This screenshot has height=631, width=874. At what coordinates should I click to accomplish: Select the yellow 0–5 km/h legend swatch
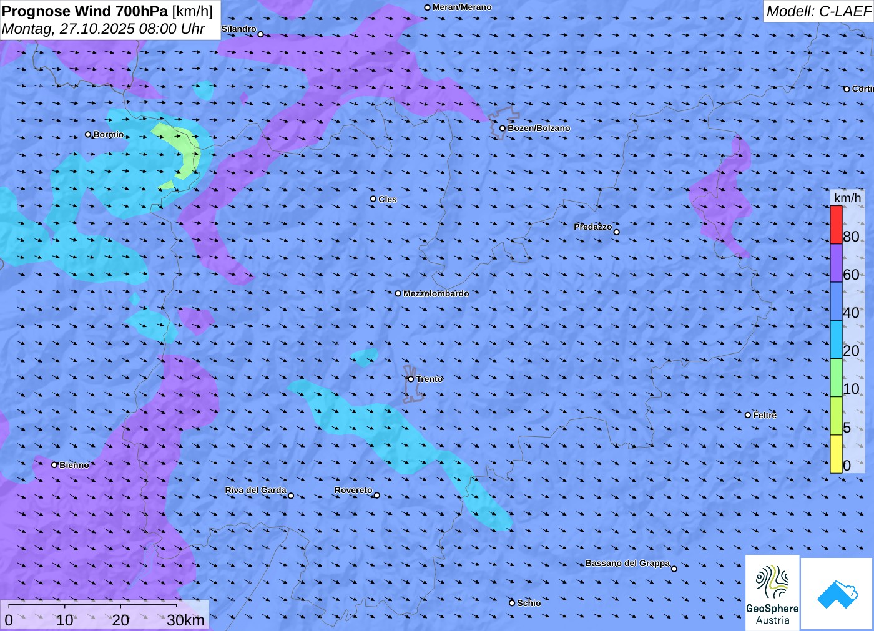836,454
